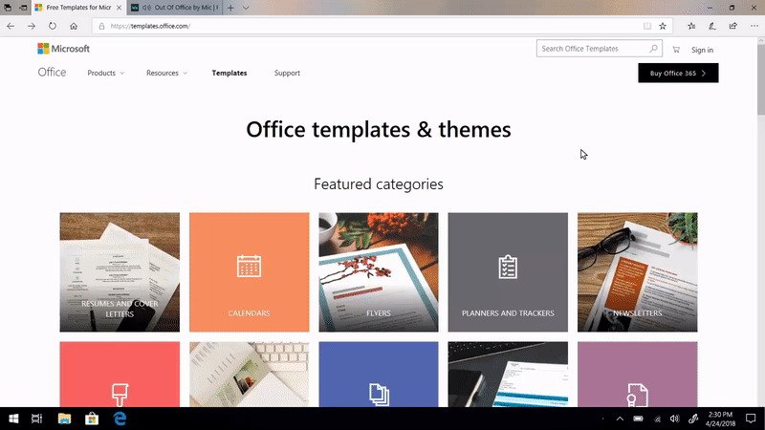The width and height of the screenshot is (765, 430).
Task: Open Microsoft Store from taskbar
Action: pyautogui.click(x=92, y=419)
